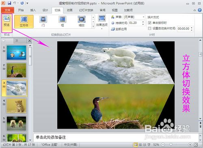Screen dimensions: 203x148
Task: Select slide 1 thumbnail with blue background
Action: (16, 53)
